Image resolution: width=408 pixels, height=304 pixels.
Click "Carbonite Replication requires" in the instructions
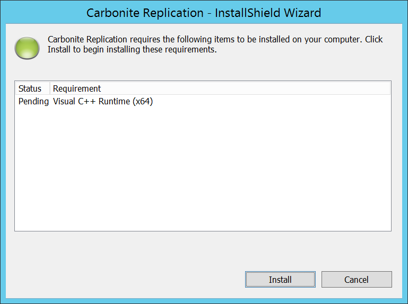[101, 40]
